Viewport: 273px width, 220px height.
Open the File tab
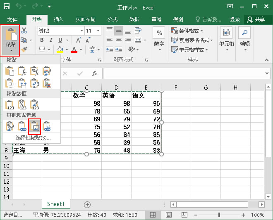click(12, 19)
